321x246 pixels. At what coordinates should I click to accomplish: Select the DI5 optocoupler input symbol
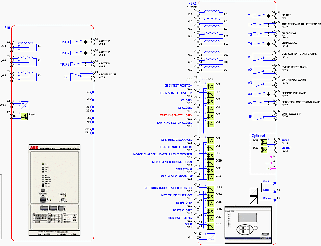211,117
